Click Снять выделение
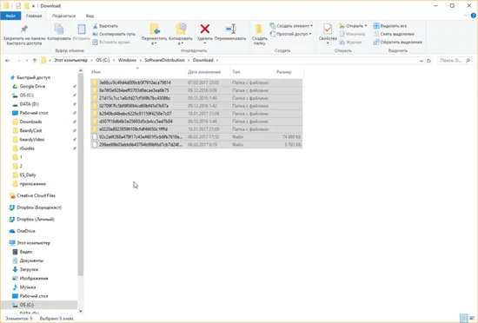The height and width of the screenshot is (323, 478). [394, 34]
